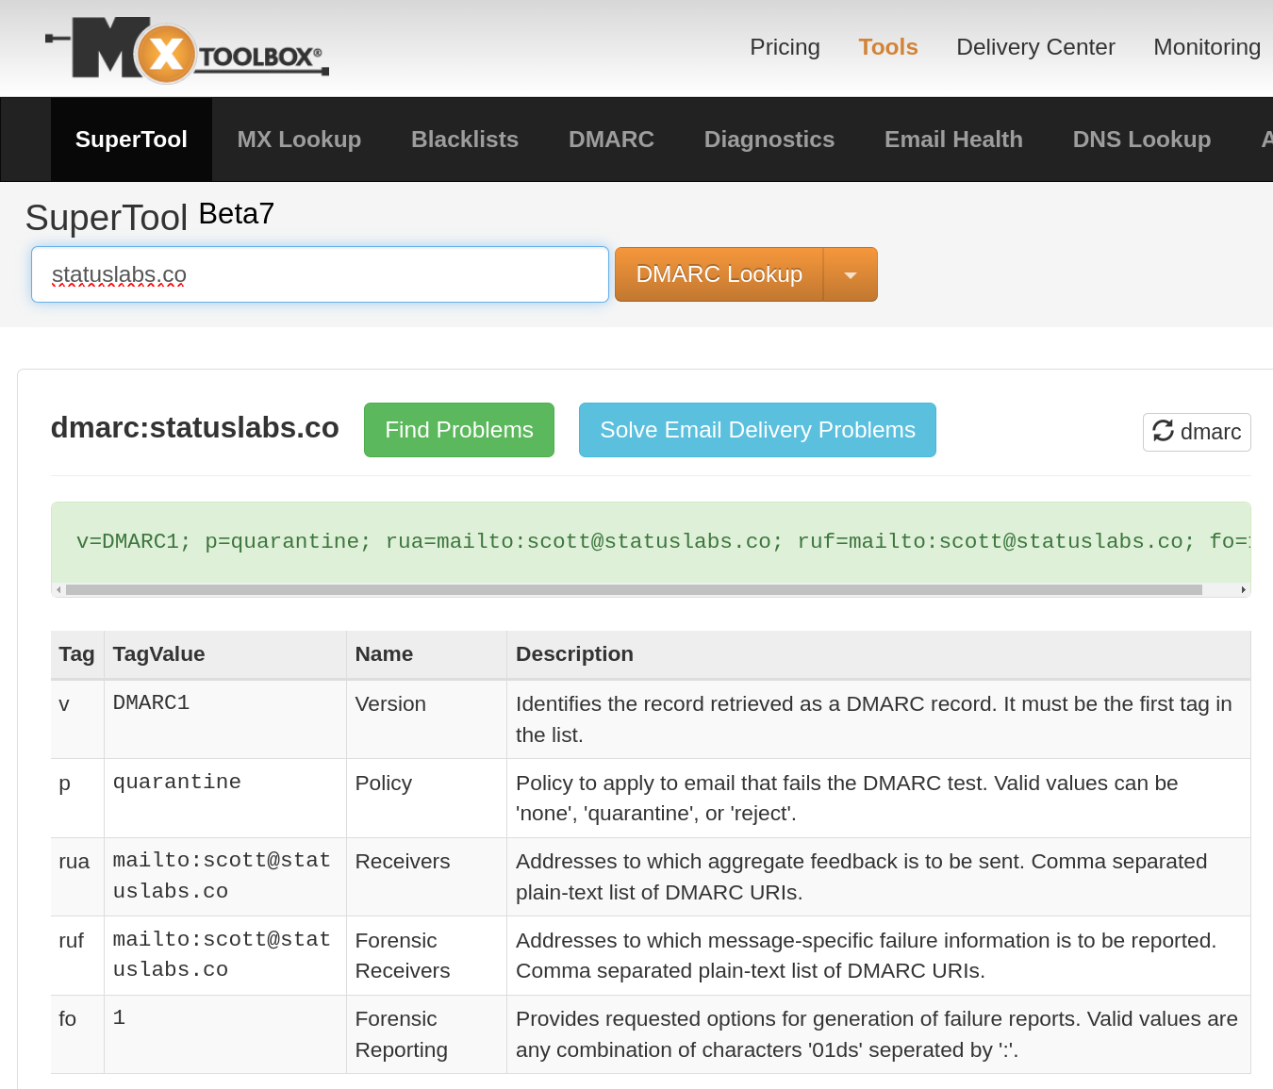Click the failure reports options description
Viewport: 1273px width, 1089px height.
pos(876,1034)
